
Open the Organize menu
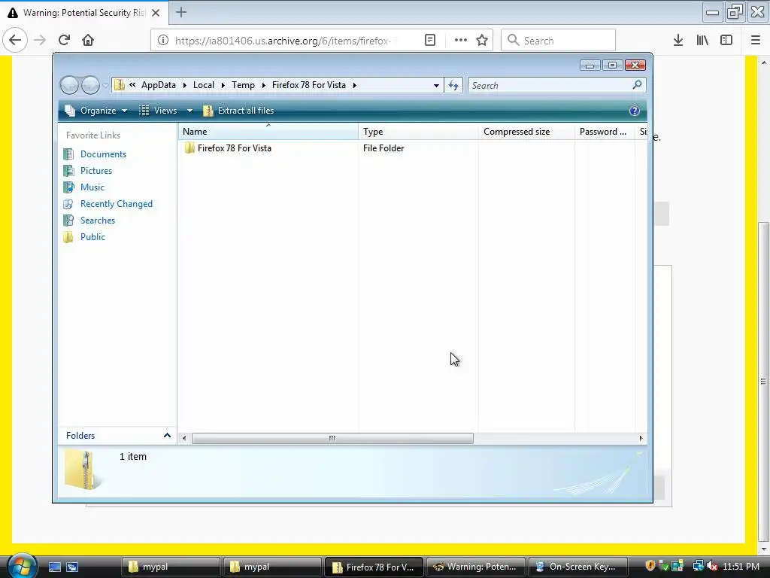click(96, 111)
